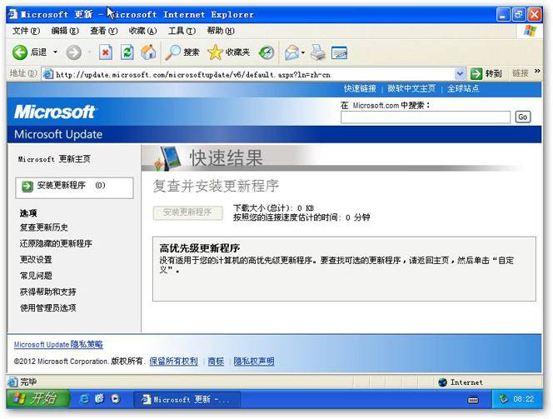The image size is (553, 419).
Task: Open 常见问题 option
Action: 36,276
